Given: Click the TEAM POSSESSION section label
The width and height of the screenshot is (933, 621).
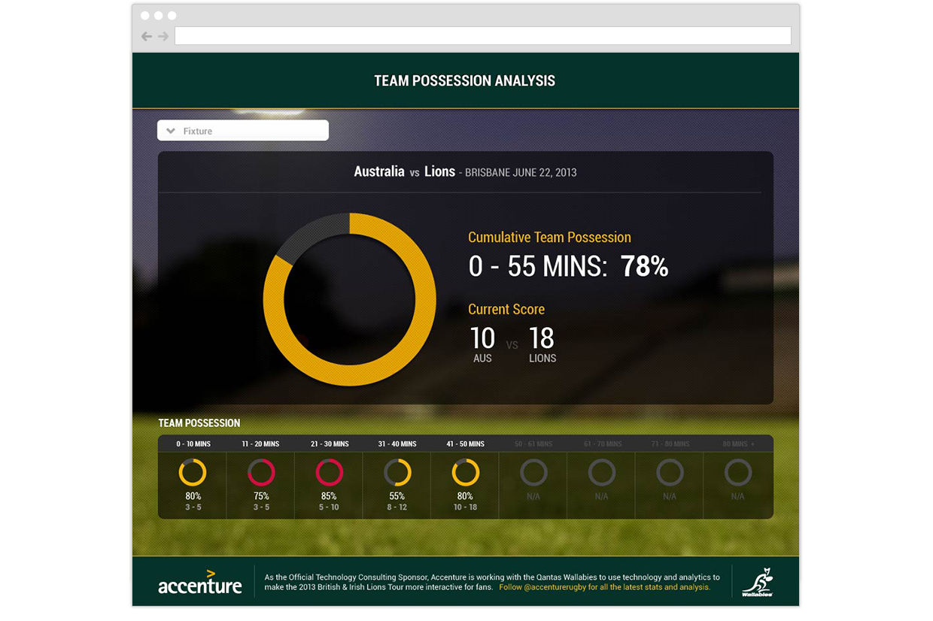Looking at the screenshot, I should [199, 423].
